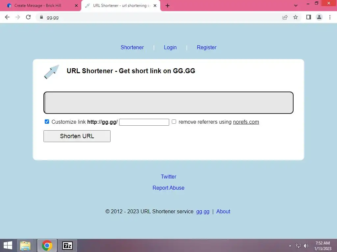Follow the norefs.com link
Viewport: 337px width, 252px height.
click(246, 122)
